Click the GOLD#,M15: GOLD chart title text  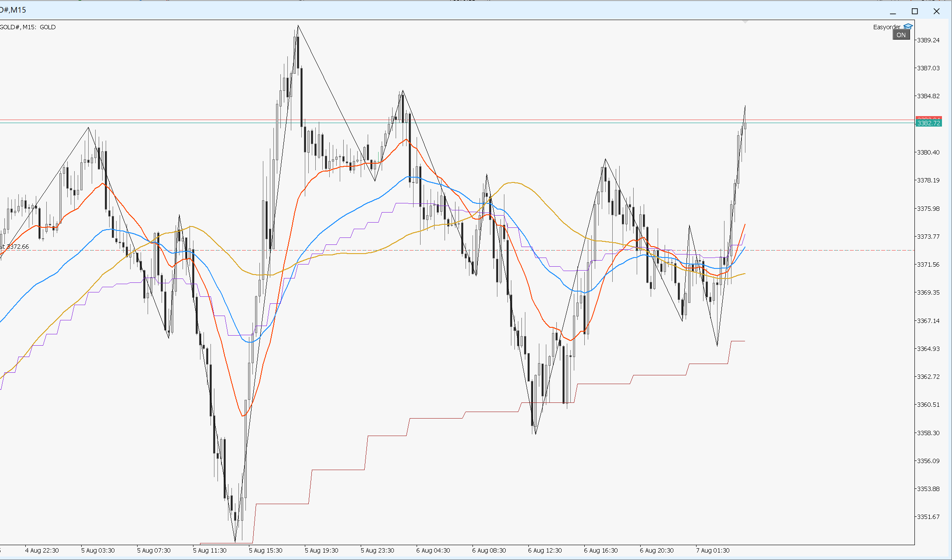(28, 27)
